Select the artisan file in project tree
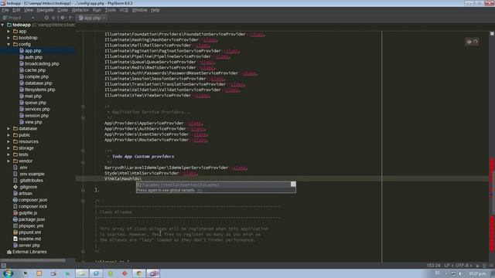This screenshot has width=495, height=278. coord(26,194)
